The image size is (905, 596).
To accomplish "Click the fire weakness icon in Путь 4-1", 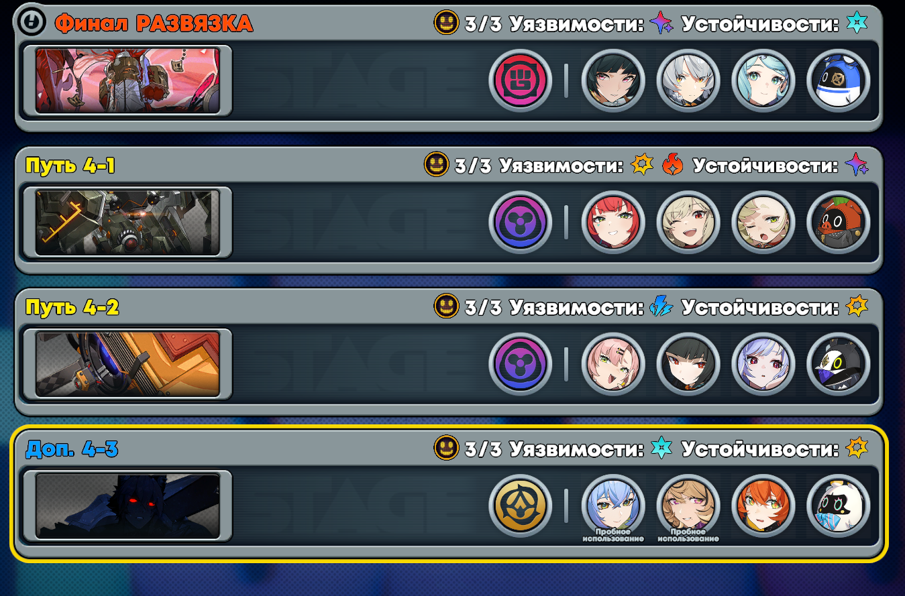I will [x=672, y=165].
